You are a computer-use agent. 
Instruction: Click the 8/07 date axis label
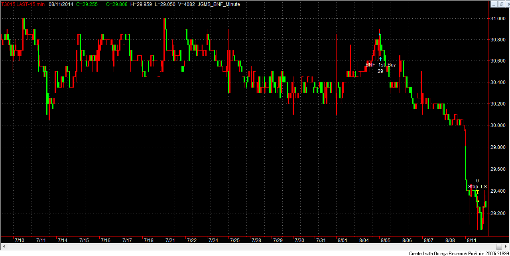point(428,240)
